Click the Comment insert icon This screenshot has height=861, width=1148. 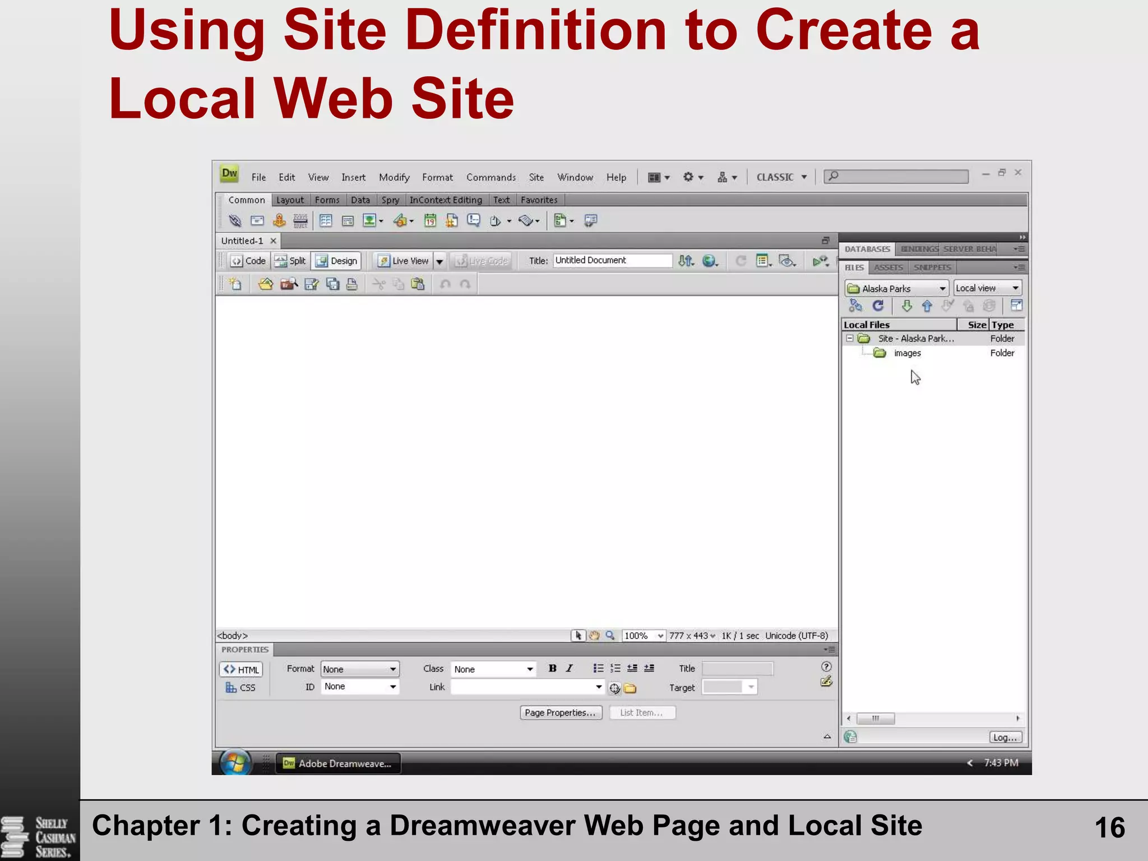coord(474,221)
